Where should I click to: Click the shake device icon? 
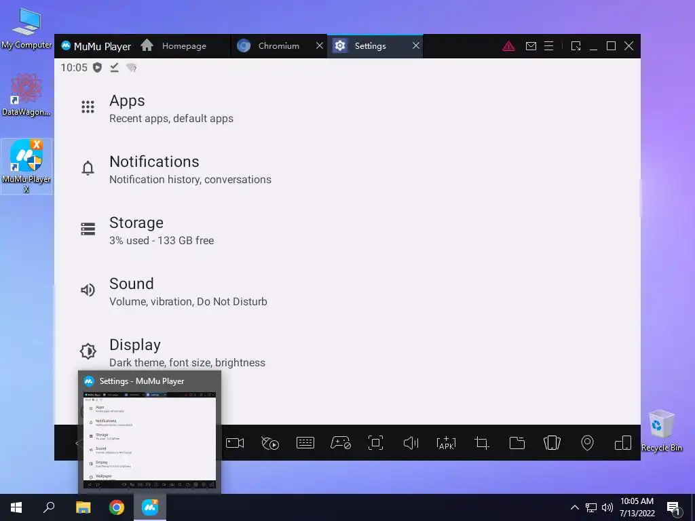tap(552, 442)
